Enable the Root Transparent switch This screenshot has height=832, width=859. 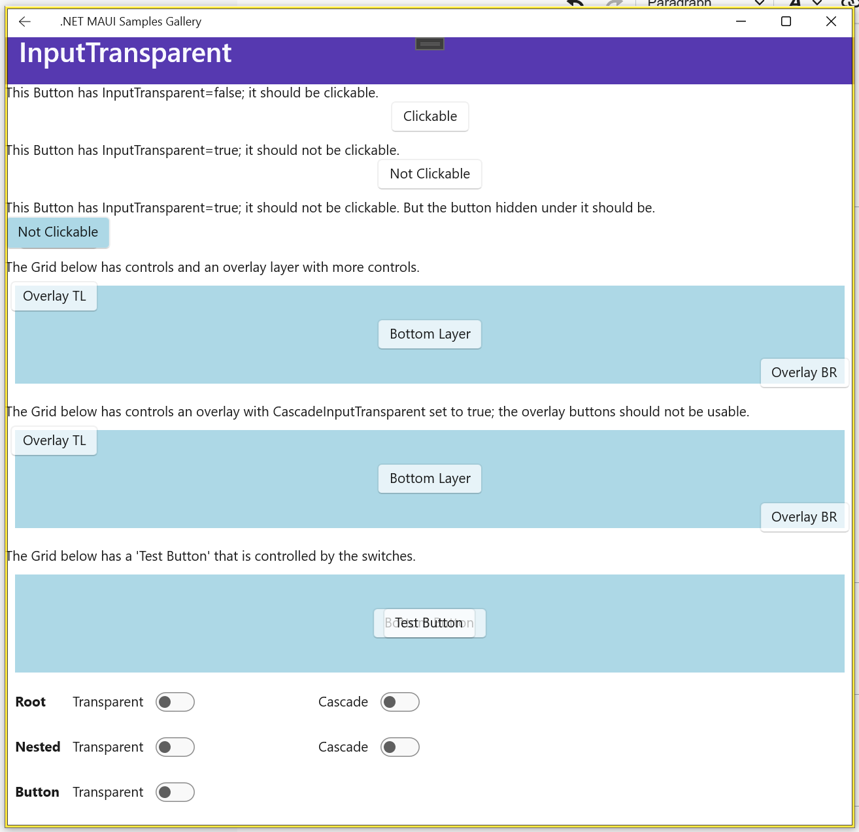(x=175, y=702)
